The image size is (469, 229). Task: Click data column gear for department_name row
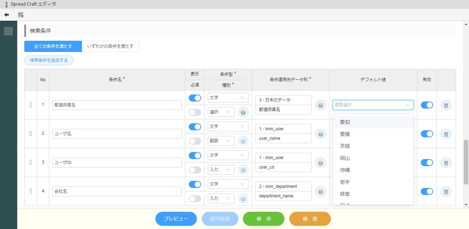320,191
